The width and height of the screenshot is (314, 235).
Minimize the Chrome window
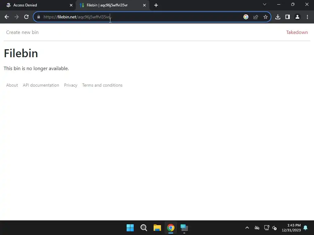(x=278, y=4)
